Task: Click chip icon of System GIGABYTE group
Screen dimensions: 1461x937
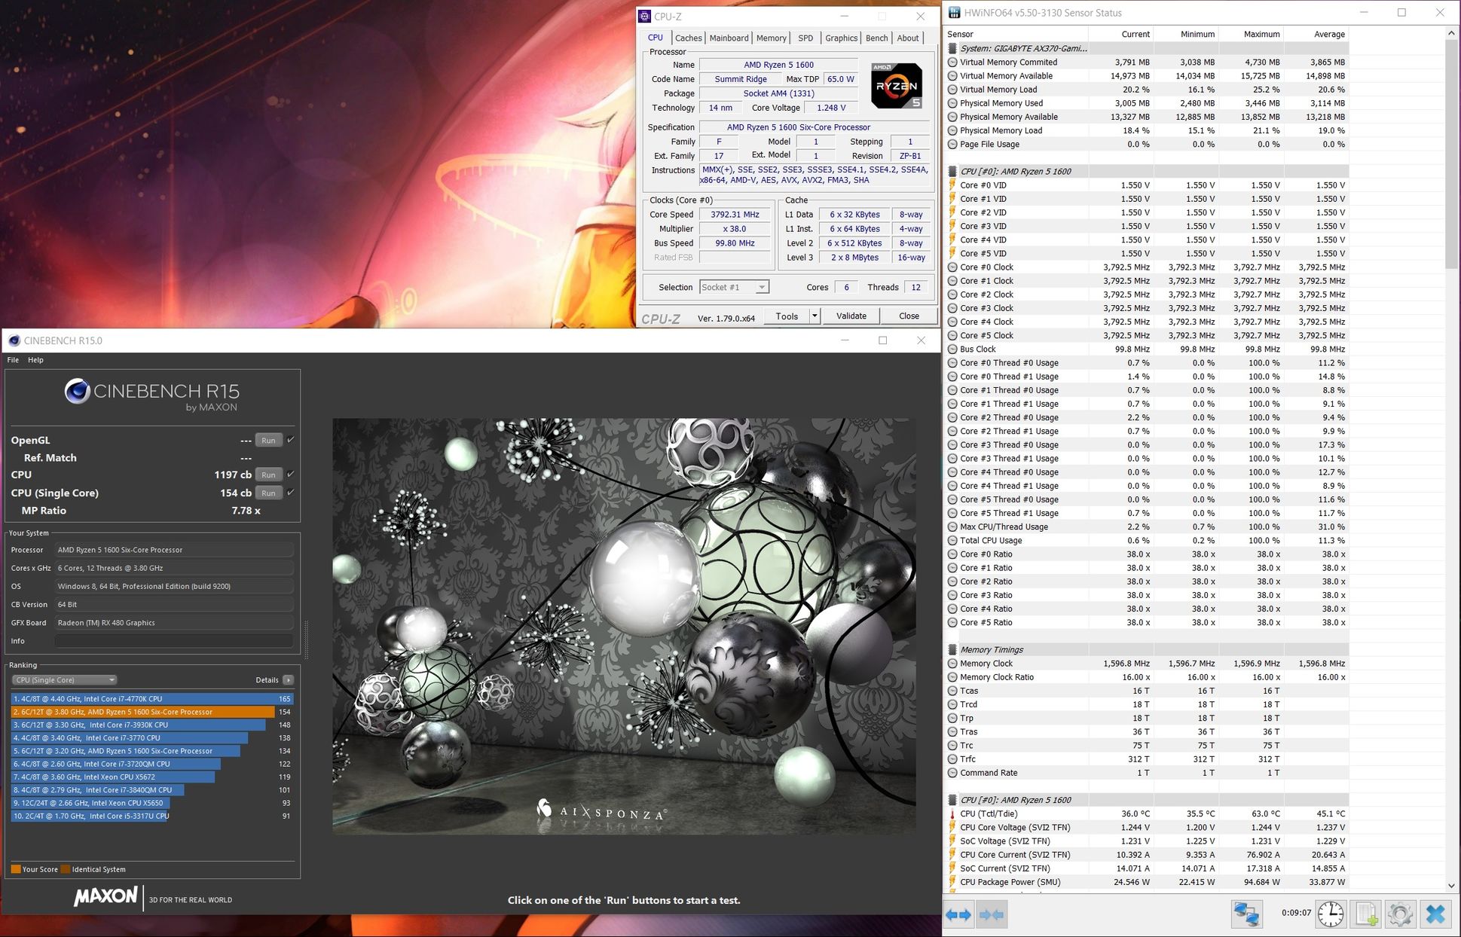Action: (952, 48)
